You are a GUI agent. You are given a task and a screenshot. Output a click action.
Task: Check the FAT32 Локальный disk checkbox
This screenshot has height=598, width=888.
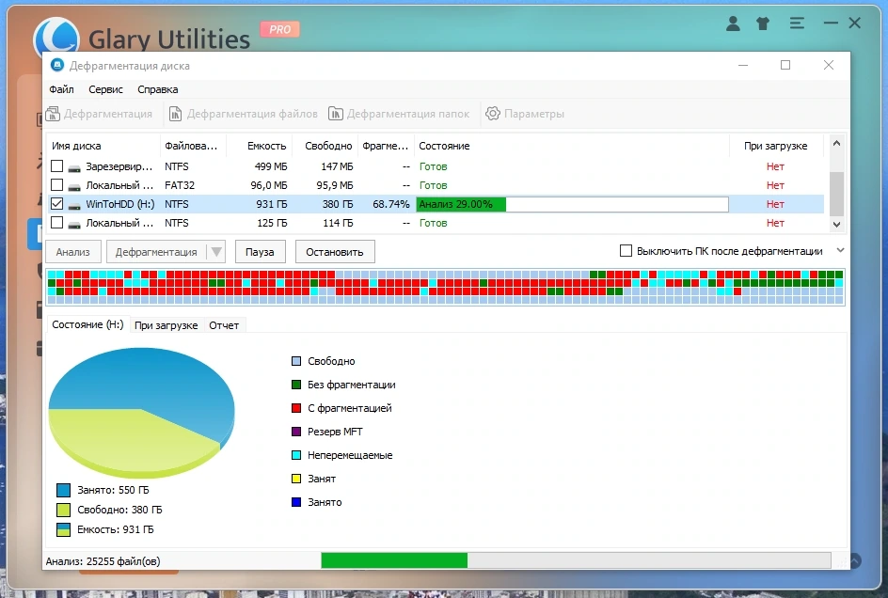coord(56,184)
